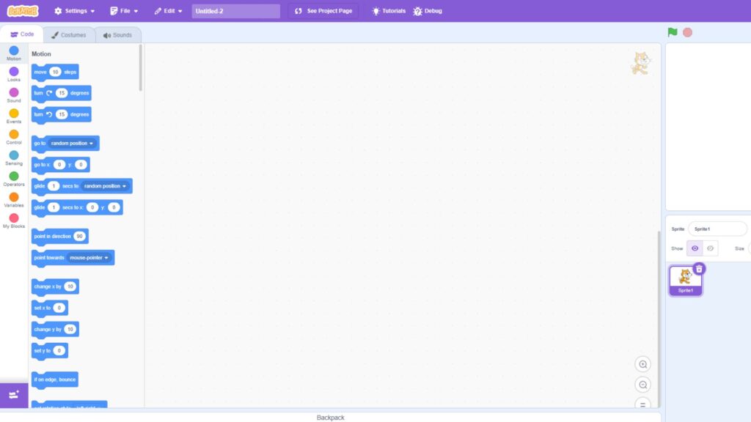Select the Variables block category
The height and width of the screenshot is (422, 751).
pyautogui.click(x=14, y=200)
